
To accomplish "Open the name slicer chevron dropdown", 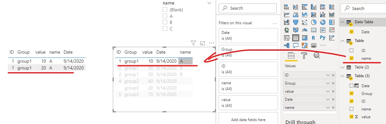I will pos(210,3).
